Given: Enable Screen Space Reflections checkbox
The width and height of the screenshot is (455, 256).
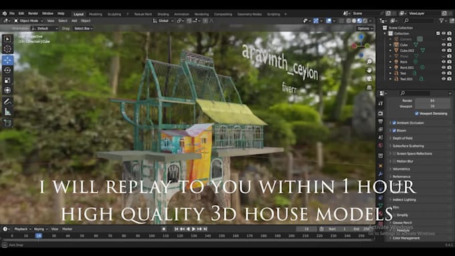Looking at the screenshot, I should click(394, 154).
